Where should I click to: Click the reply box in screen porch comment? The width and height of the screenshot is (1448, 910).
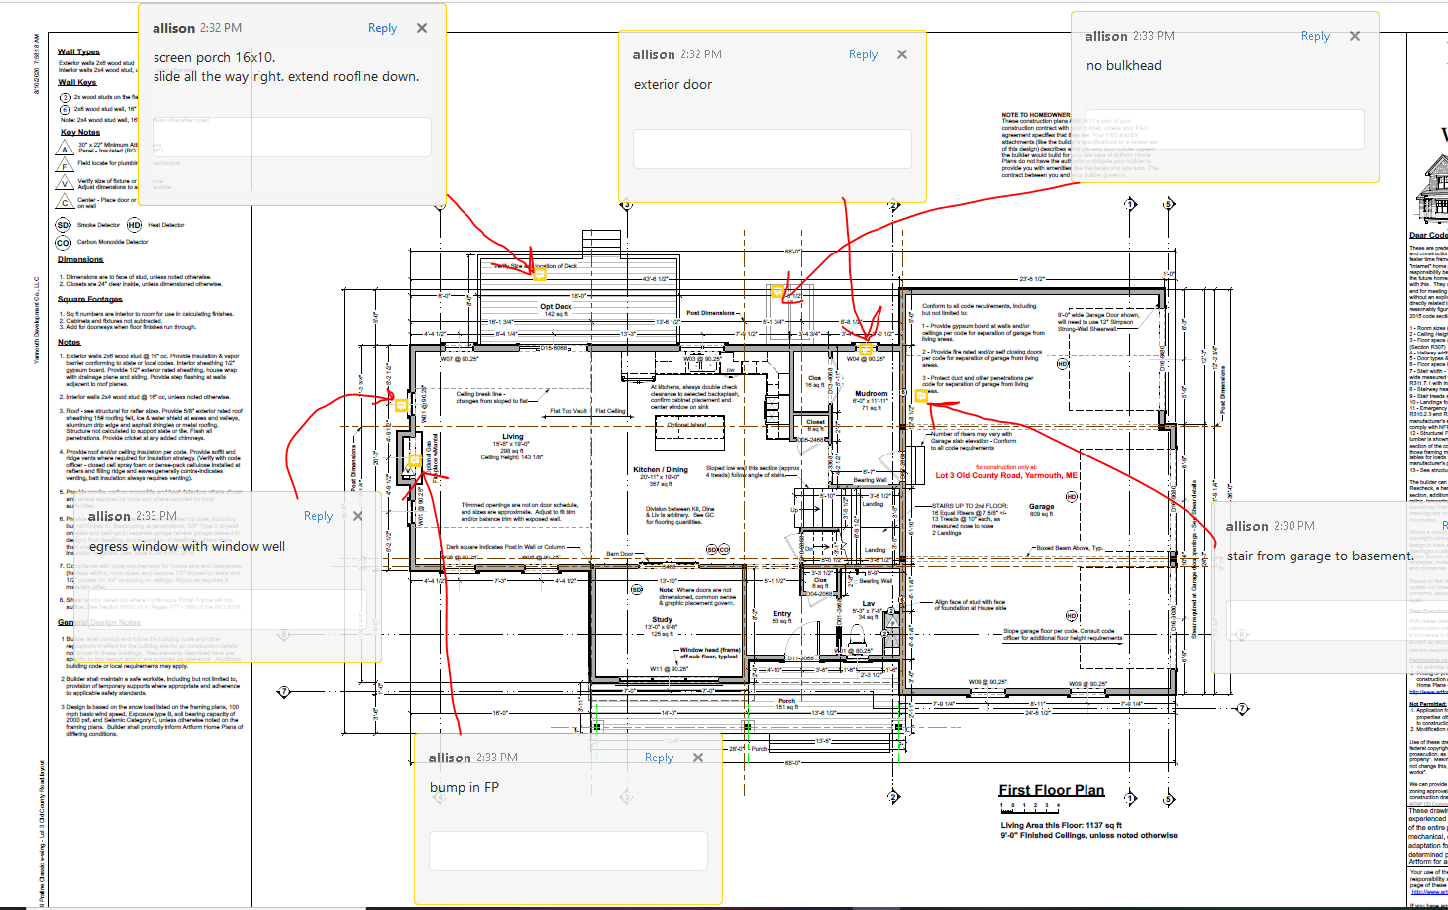(x=291, y=138)
